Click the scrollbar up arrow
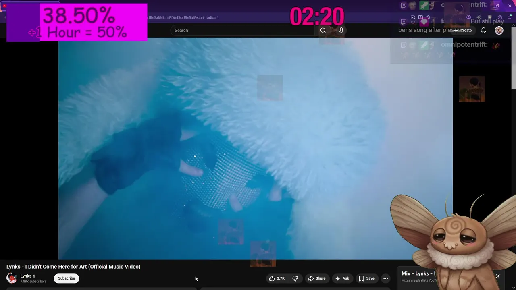Viewport: 516px width, 290px height. point(514,25)
